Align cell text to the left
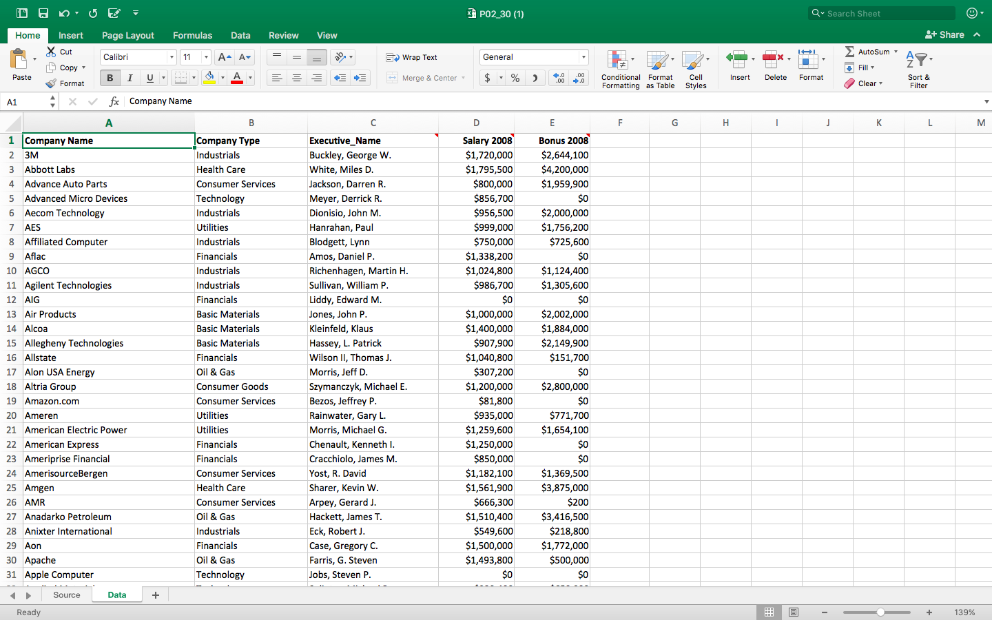Screen dimensions: 992x620 click(x=277, y=78)
